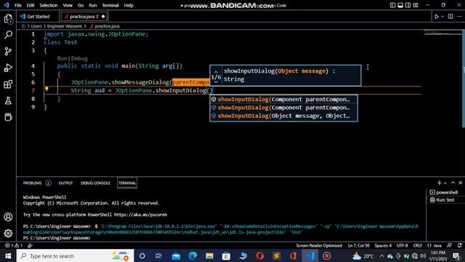This screenshot has height=262, width=465.
Task: Open editor More Actions ellipsis
Action: coord(459,17)
